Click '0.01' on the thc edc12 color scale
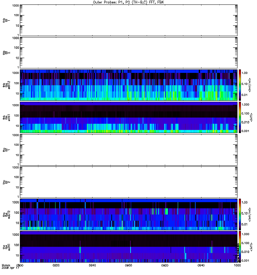This screenshot has width=257, height=275. tap(245, 224)
